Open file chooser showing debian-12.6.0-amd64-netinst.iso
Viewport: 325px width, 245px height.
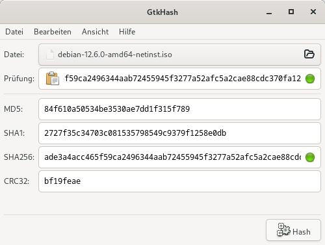pyautogui.click(x=179, y=55)
